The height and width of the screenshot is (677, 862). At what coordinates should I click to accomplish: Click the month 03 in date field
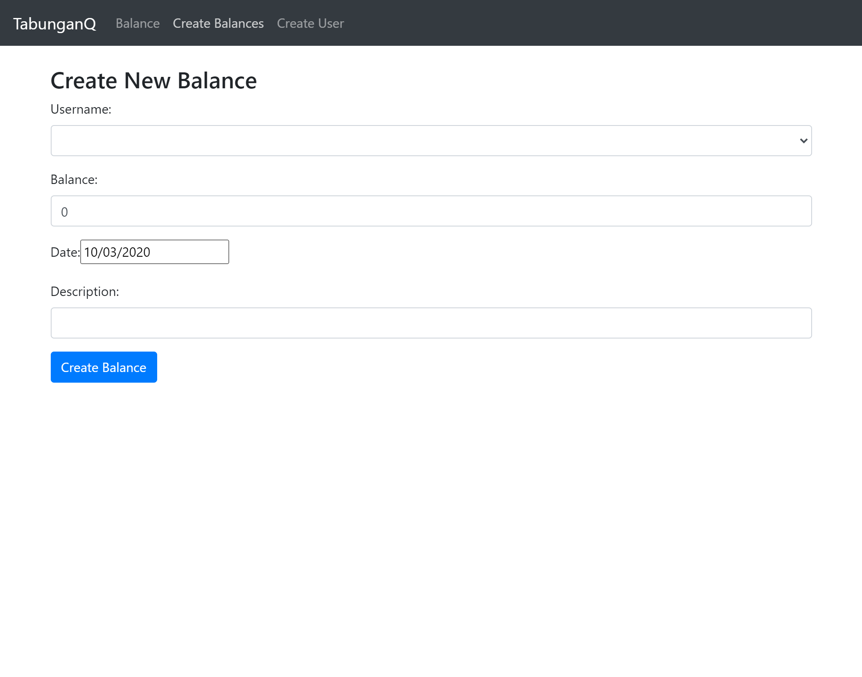coord(110,252)
